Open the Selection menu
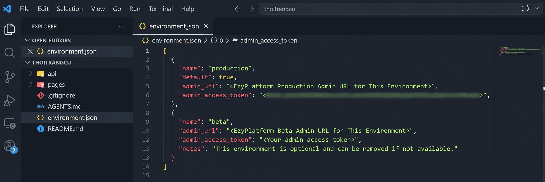 click(x=70, y=9)
